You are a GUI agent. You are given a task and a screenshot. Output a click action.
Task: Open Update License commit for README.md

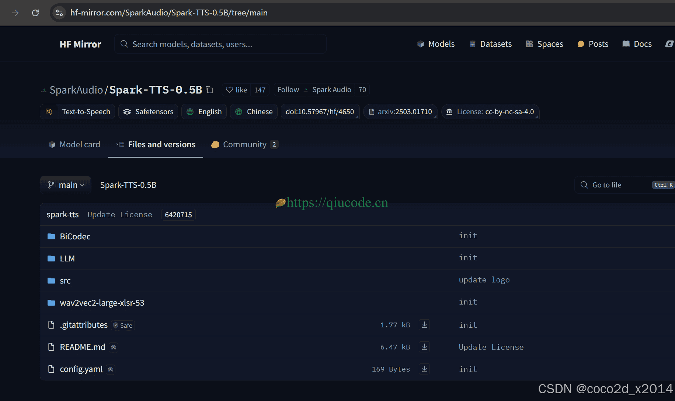(491, 347)
